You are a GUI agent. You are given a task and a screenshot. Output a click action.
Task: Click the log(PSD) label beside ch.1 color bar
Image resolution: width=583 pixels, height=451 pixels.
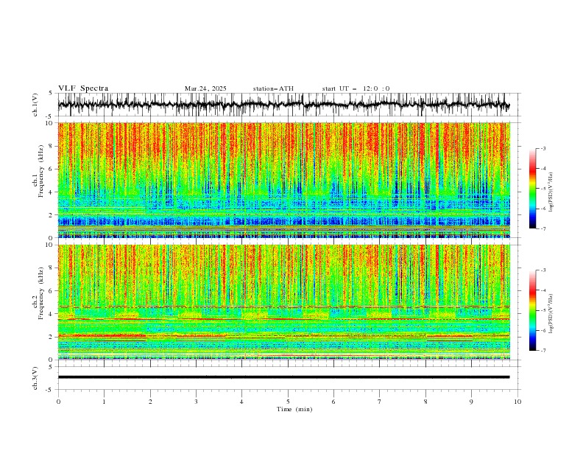click(x=551, y=192)
